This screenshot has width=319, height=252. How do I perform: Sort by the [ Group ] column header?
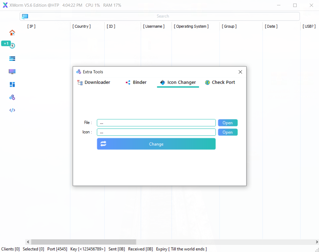(229, 26)
